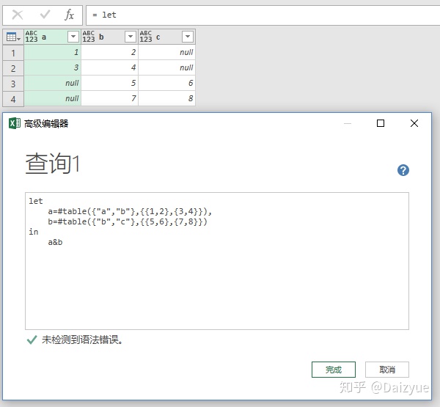Select the cell with value 3 in column a
The image size is (440, 407).
click(x=53, y=67)
